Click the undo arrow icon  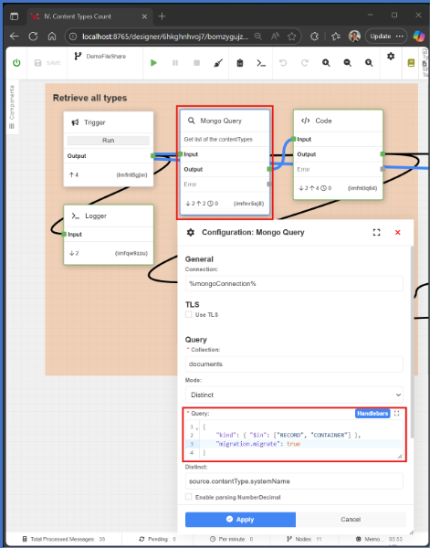(x=283, y=63)
